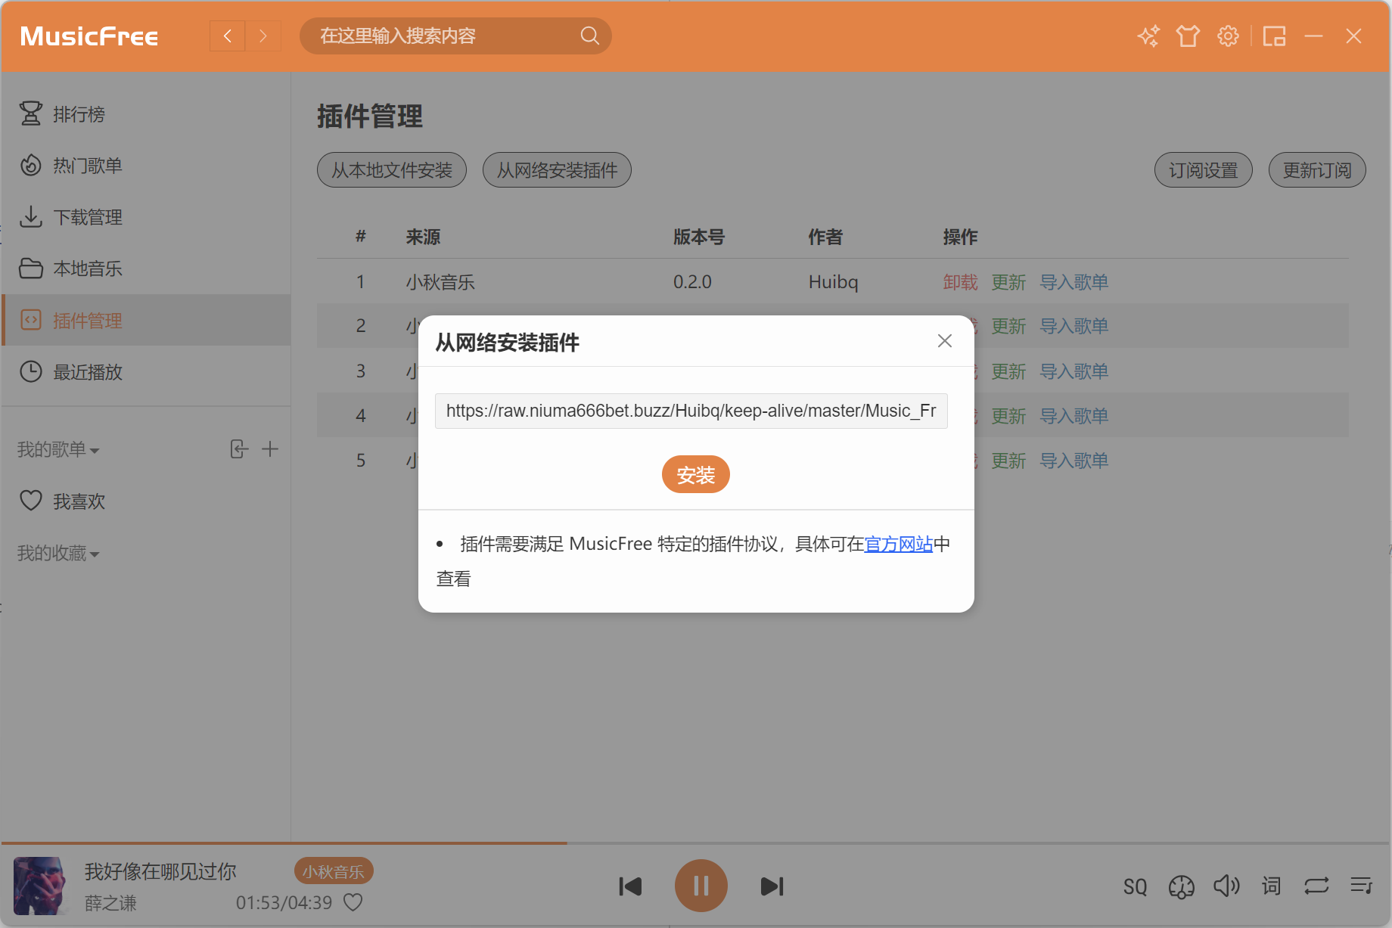Click 导入歌单 for plugin row 2
1392x928 pixels.
point(1074,326)
